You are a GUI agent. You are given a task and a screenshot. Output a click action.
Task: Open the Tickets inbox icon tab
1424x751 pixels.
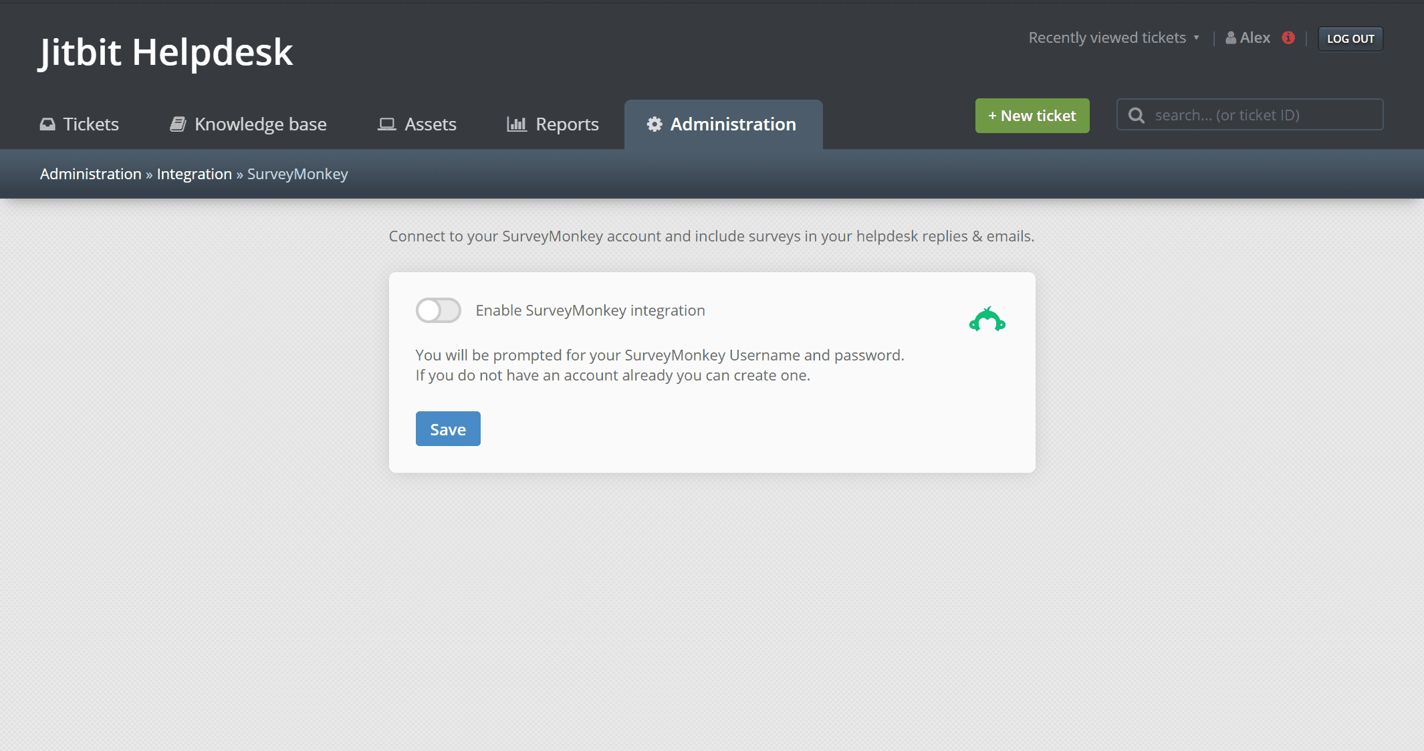(x=47, y=124)
